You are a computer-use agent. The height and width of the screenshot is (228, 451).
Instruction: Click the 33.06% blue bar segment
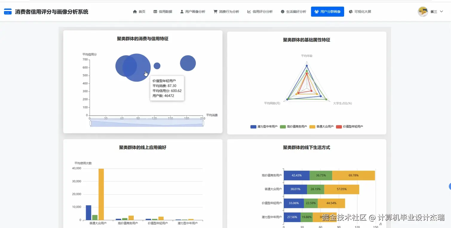pos(294,203)
